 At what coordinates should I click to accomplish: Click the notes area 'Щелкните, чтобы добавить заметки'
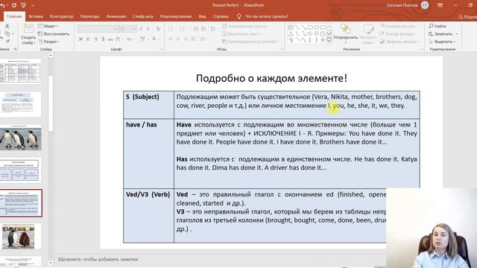point(98,259)
